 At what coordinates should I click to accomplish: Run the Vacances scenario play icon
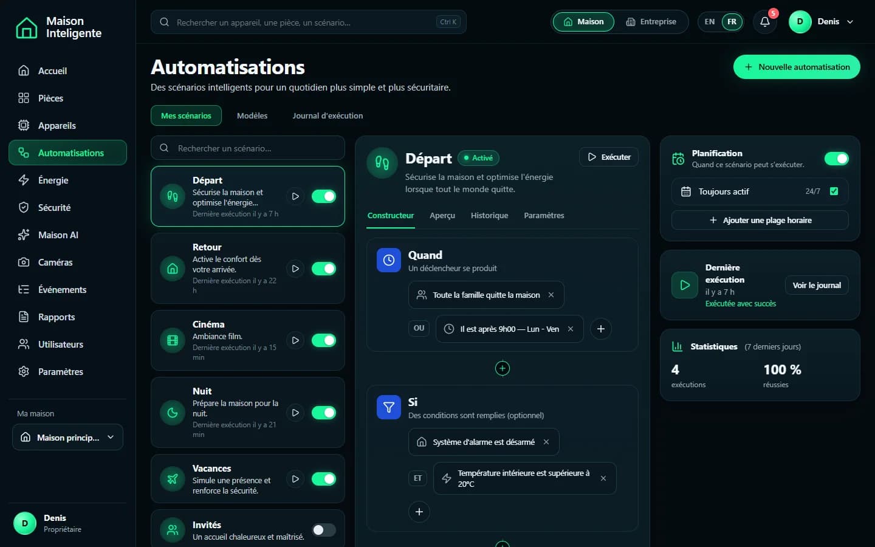295,479
